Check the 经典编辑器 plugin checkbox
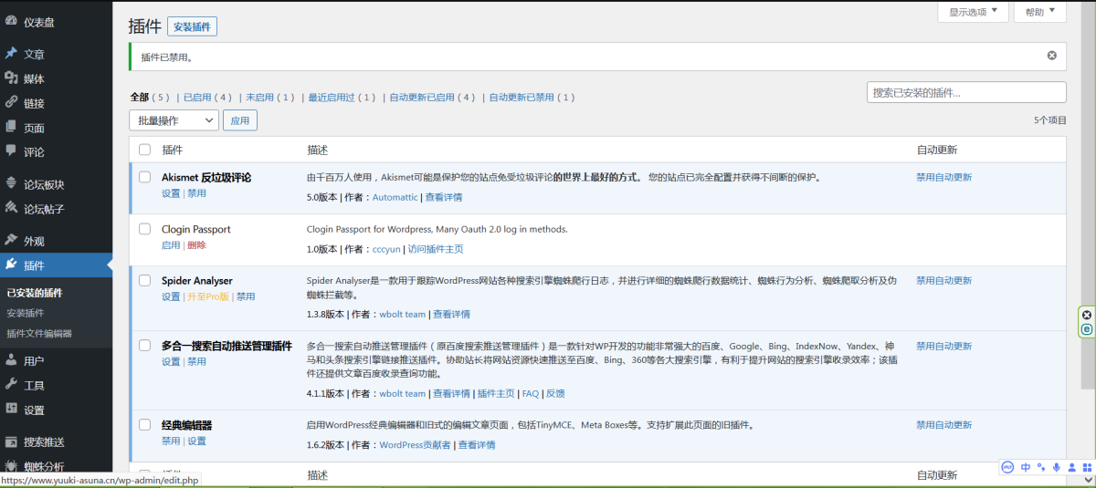1096x488 pixels. 144,425
